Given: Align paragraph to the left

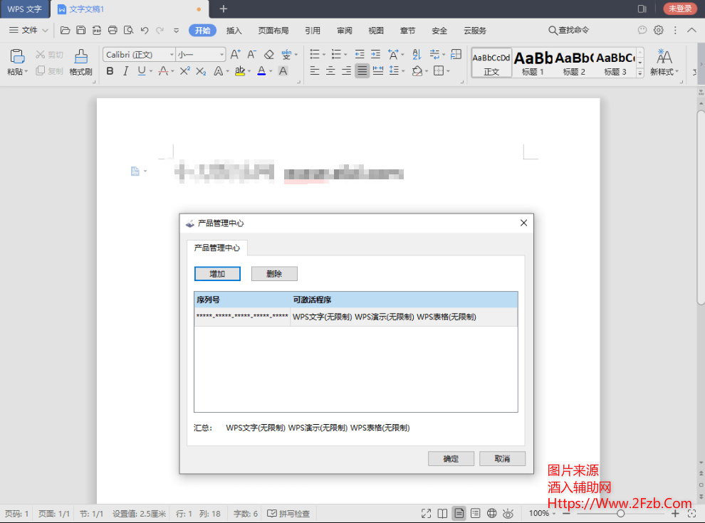Looking at the screenshot, I should click(x=315, y=71).
